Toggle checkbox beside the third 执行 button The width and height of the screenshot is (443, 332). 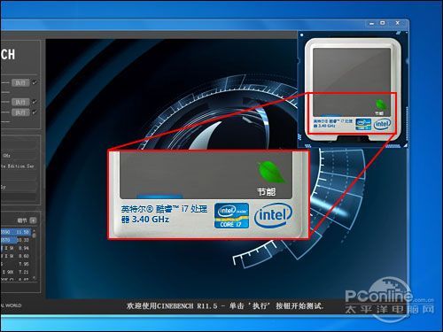(35, 112)
